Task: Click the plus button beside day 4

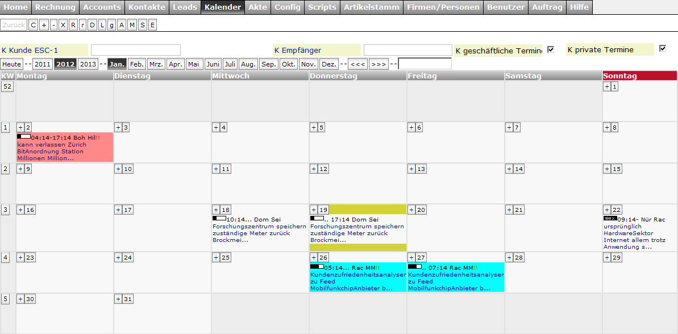Action: click(x=216, y=127)
